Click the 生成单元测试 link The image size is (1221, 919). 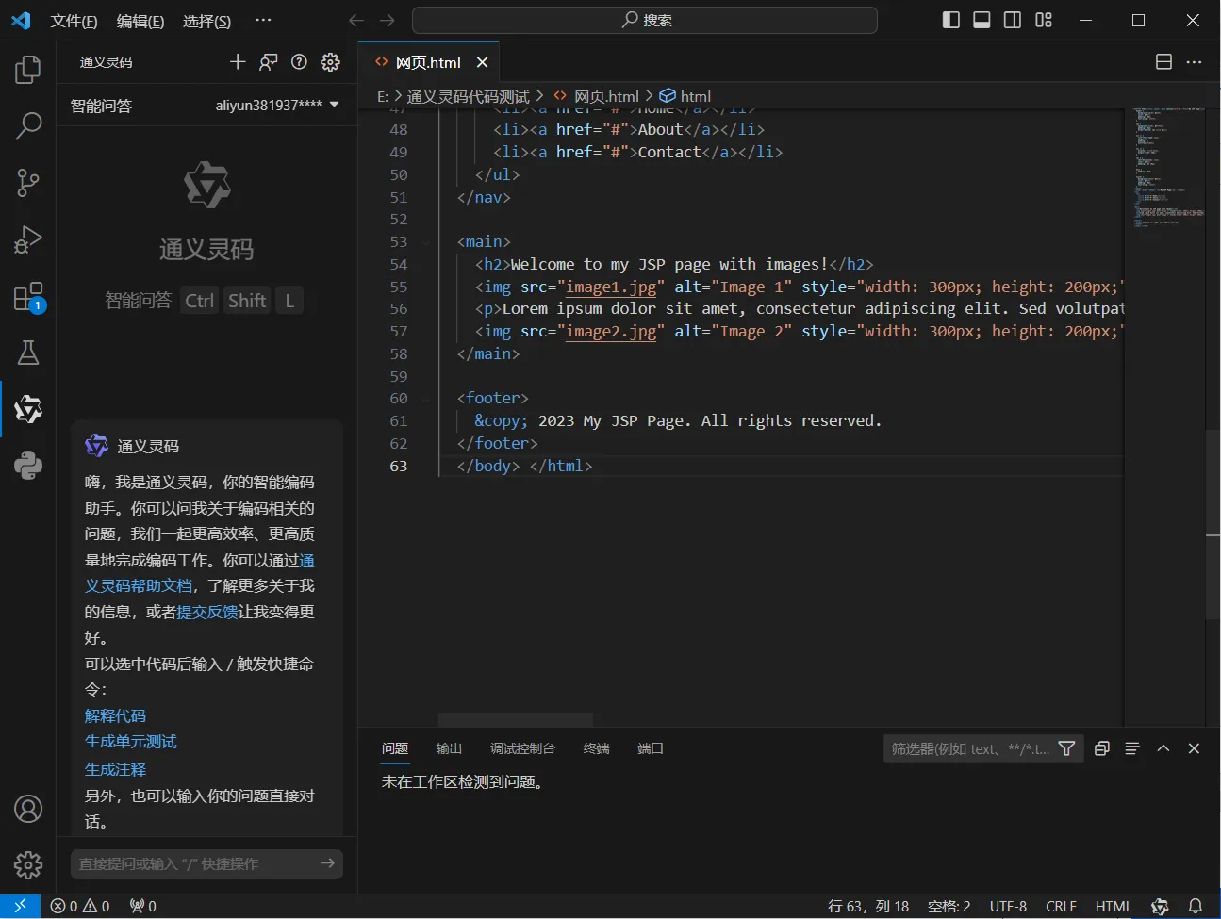coord(131,742)
